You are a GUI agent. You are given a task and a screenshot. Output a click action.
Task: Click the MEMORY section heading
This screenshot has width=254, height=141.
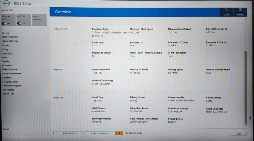(x=59, y=70)
